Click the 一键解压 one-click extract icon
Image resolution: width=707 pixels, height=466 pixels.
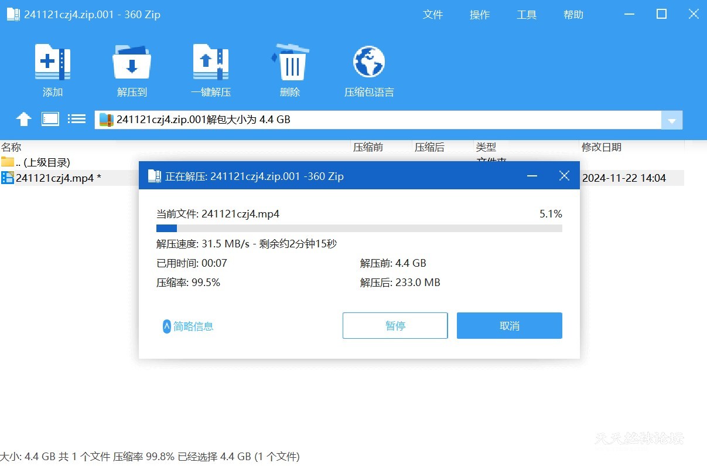pos(211,69)
